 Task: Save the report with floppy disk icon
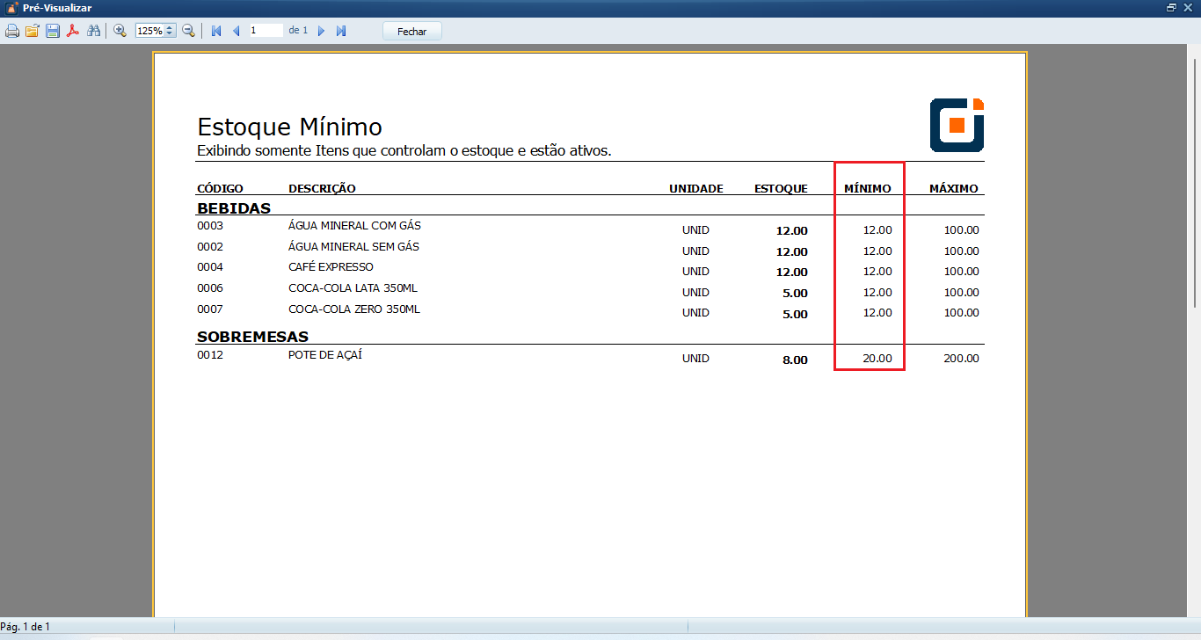53,31
